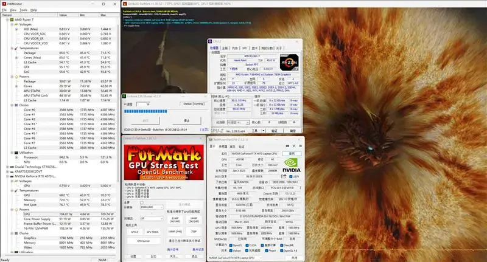The width and height of the screenshot is (487, 262).
Task: Click the bus interface question mark in GPU-Z
Action: [x=300, y=188]
